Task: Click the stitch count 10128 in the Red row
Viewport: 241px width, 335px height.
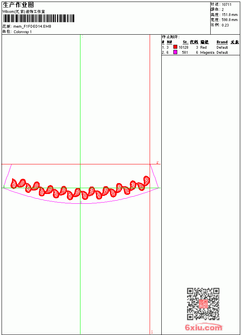Action: (x=183, y=47)
